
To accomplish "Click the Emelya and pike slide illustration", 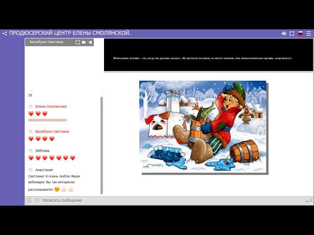I will point(203,127).
